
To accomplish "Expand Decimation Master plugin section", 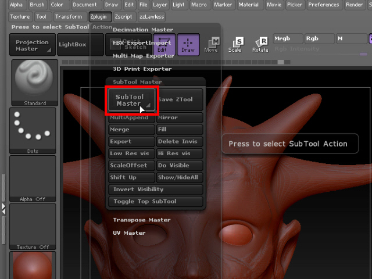I will 143,30.
